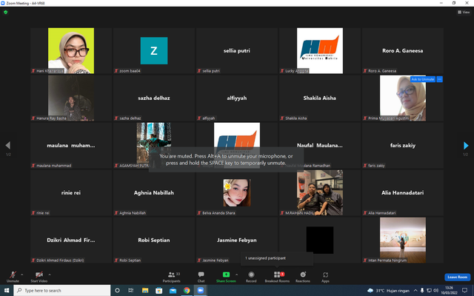Select Jasmine Febyan tile

(237, 240)
